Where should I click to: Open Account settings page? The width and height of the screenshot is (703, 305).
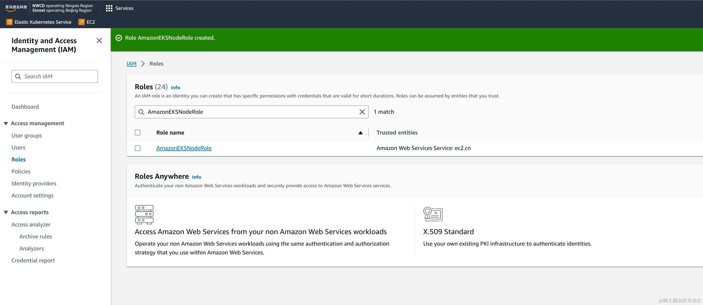(x=33, y=196)
